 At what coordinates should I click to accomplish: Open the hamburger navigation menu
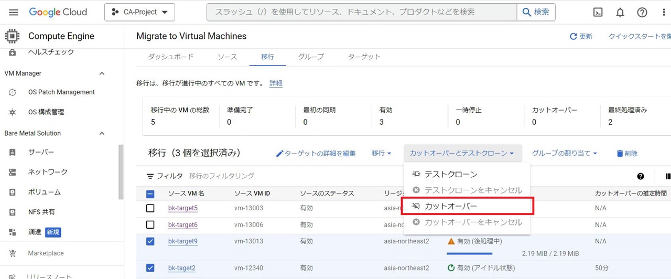(x=14, y=12)
